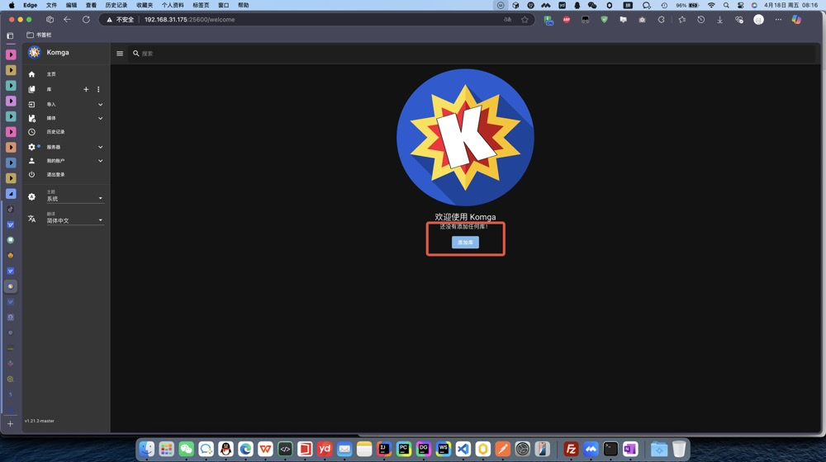Screen dimensions: 826x462
Task: Open Terminal from the Dock
Action: tap(610, 449)
